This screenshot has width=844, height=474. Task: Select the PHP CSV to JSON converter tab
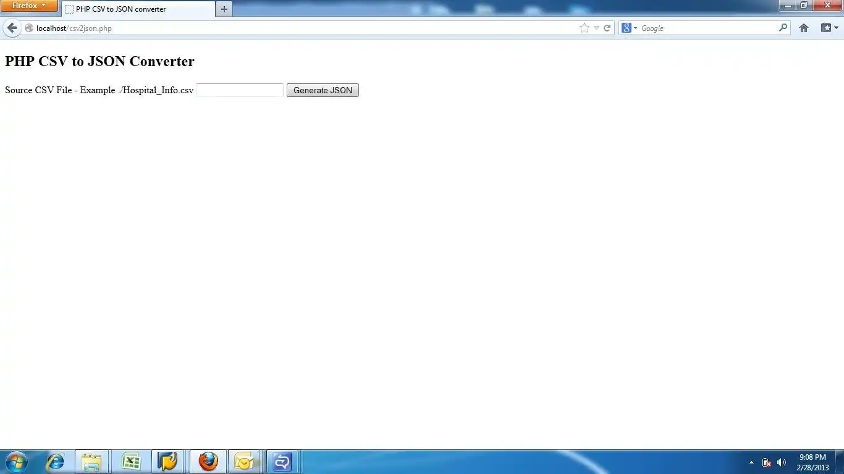coord(138,9)
